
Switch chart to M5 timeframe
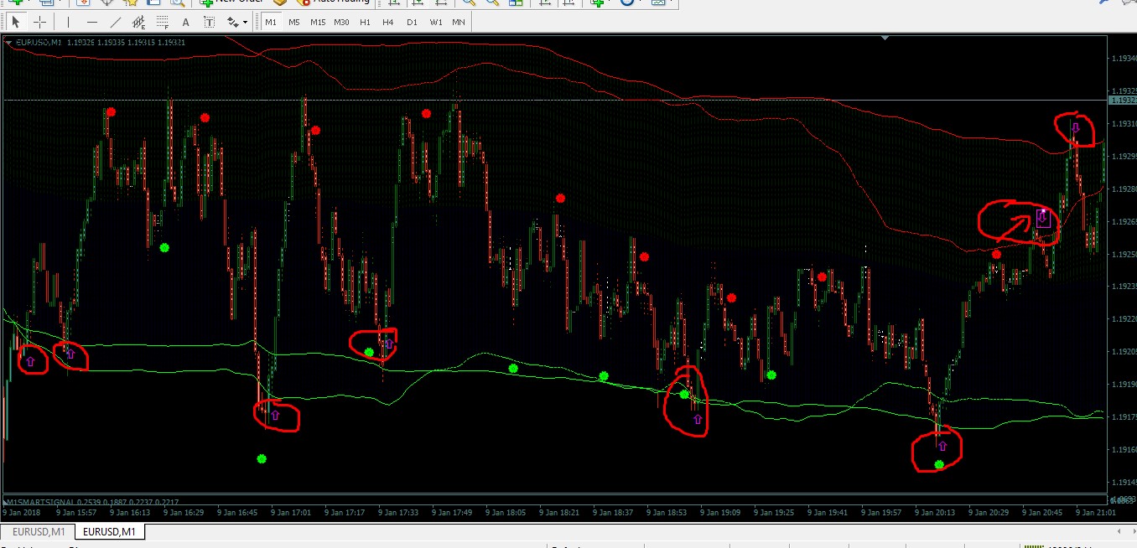point(293,22)
